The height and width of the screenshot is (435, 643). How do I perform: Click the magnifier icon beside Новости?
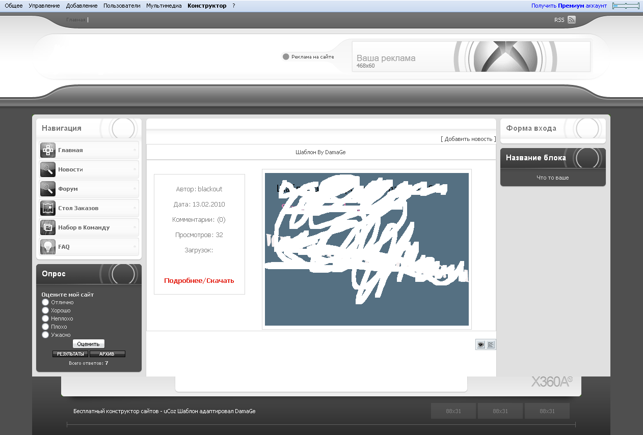tap(48, 169)
